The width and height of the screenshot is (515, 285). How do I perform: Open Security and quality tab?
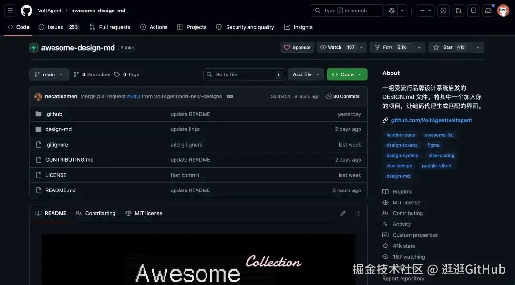(x=245, y=27)
